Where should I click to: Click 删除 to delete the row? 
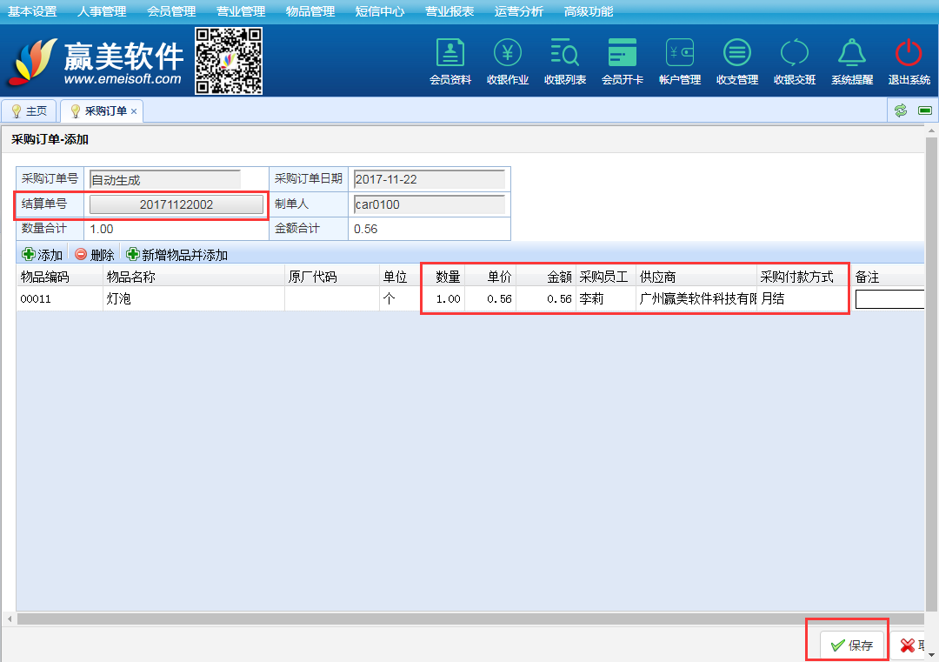coord(95,255)
